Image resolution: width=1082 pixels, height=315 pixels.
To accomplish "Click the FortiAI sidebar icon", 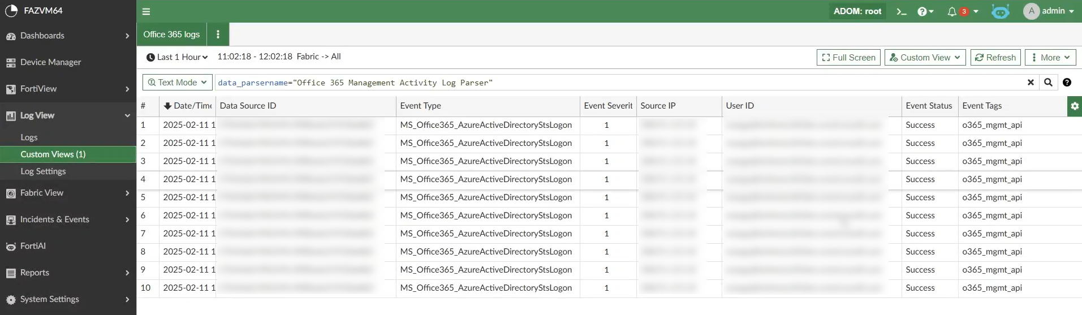I will tap(11, 247).
